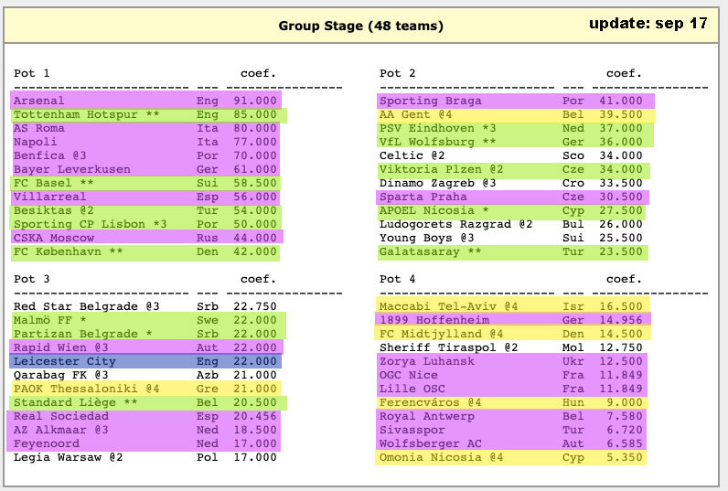Select the Pot 3 heading
Viewport: 728px width, 491px height.
(x=32, y=279)
